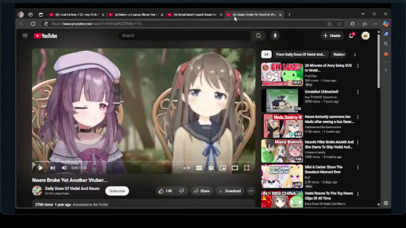The width and height of the screenshot is (406, 228).
Task: Open options for Neuro's Filter Broke AGAIN video
Action: [358, 142]
